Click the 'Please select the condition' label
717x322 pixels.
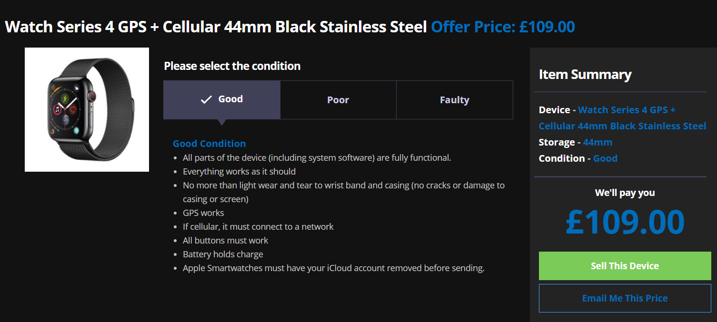point(232,66)
